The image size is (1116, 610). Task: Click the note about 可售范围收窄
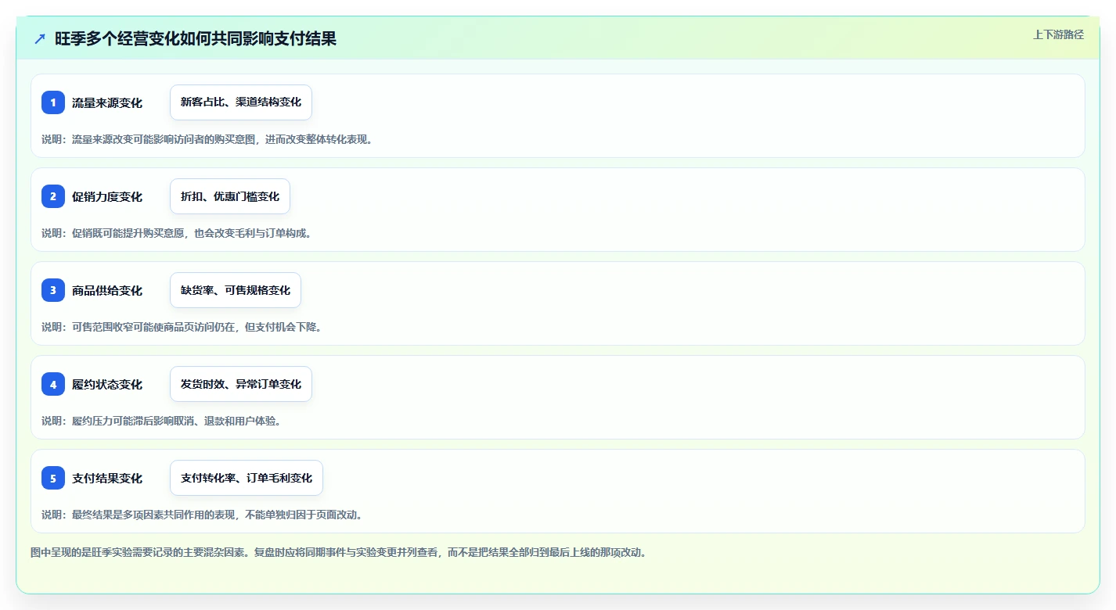pos(184,327)
